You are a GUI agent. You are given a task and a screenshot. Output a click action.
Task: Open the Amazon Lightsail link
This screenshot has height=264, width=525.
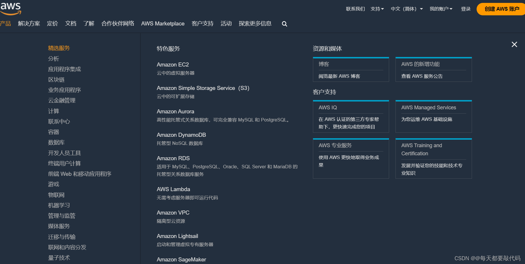[177, 236]
